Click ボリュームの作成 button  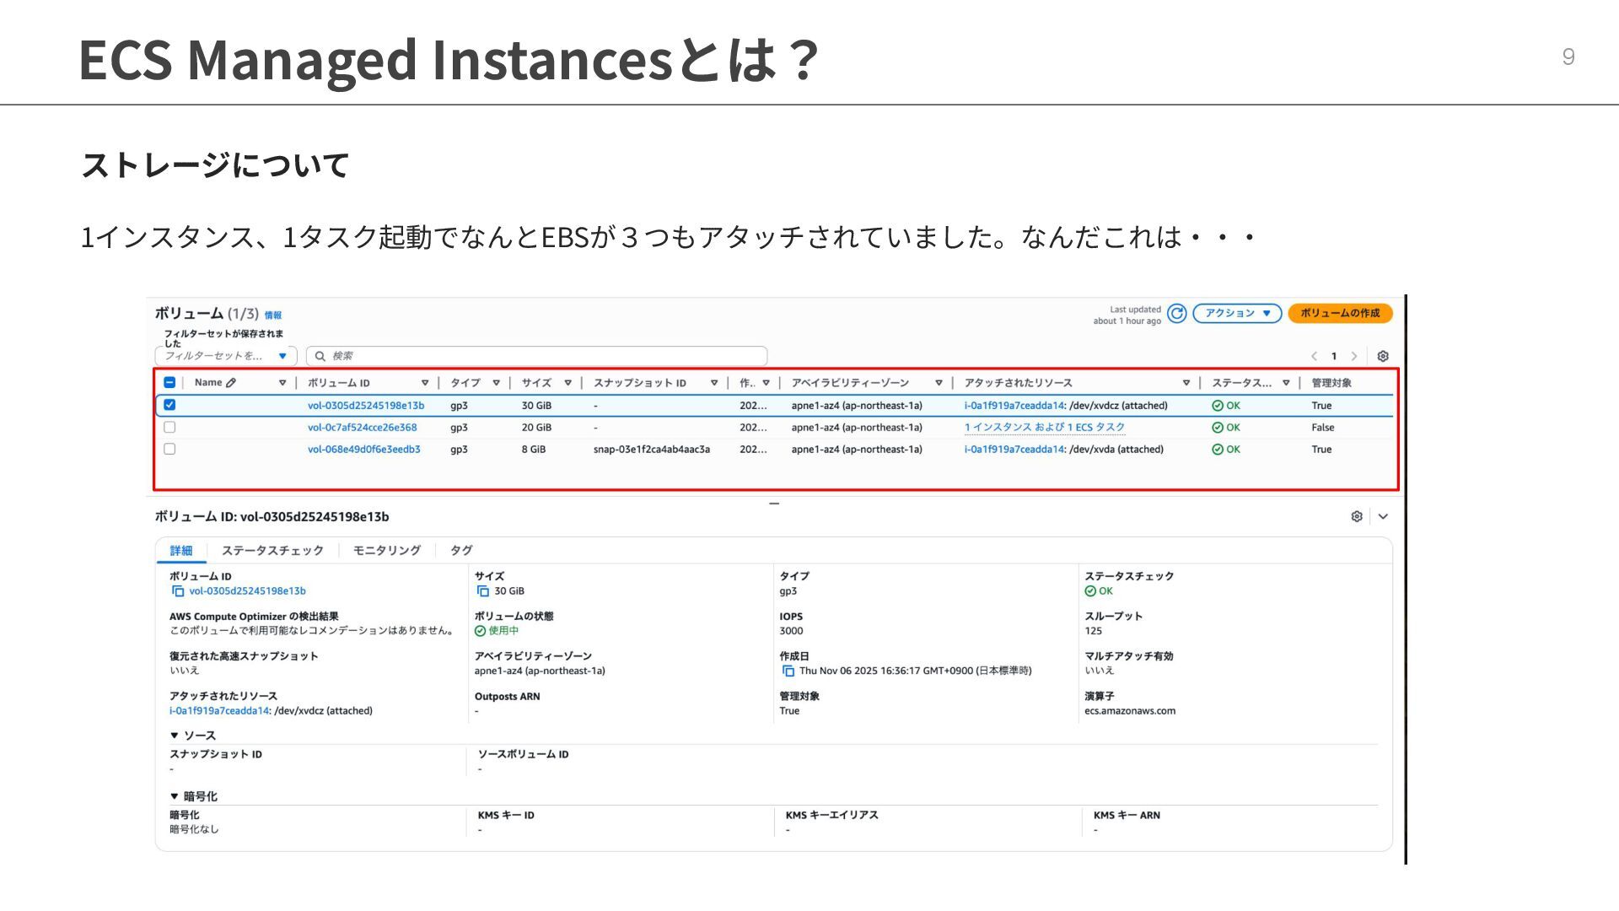pos(1340,314)
